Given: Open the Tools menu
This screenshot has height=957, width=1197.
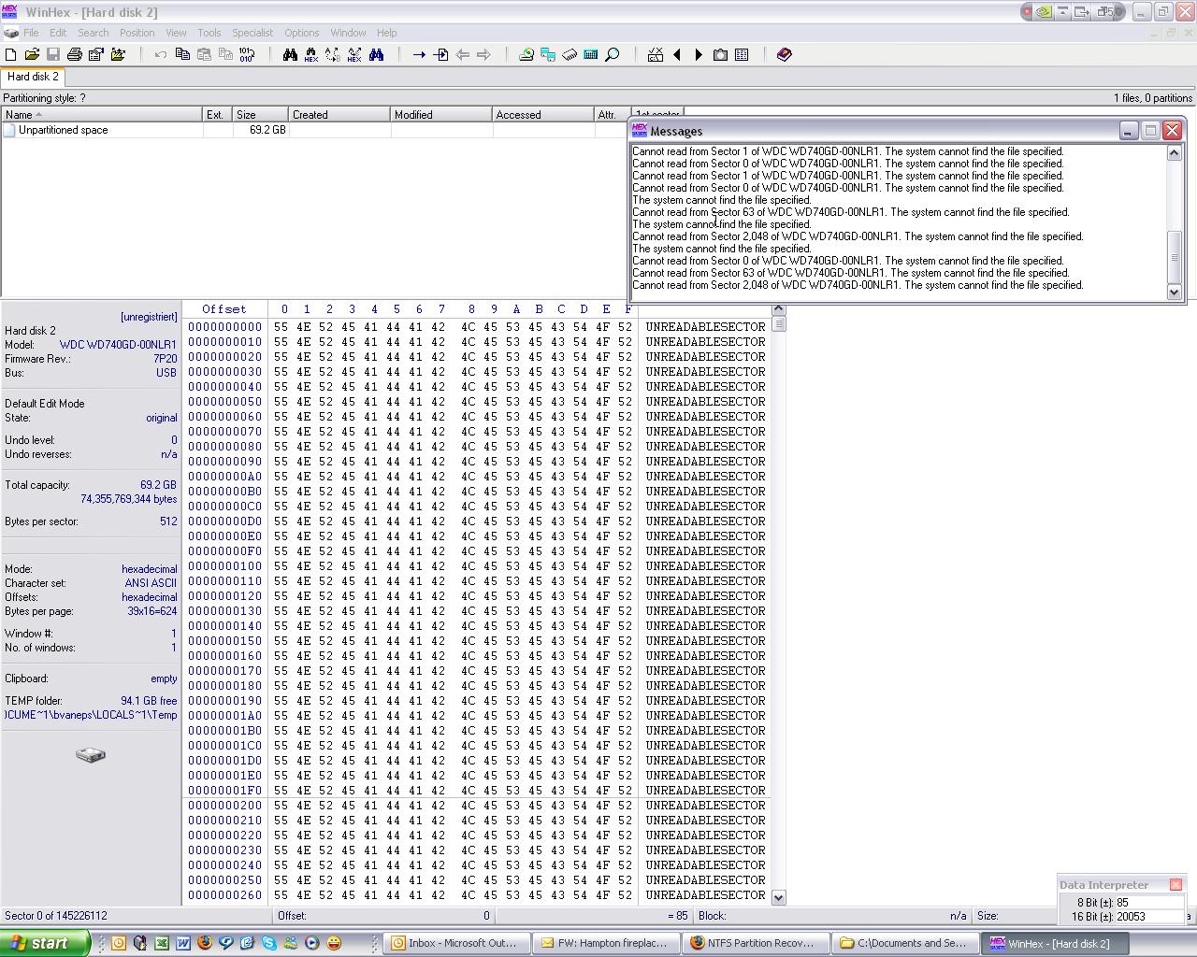Looking at the screenshot, I should click(x=209, y=33).
